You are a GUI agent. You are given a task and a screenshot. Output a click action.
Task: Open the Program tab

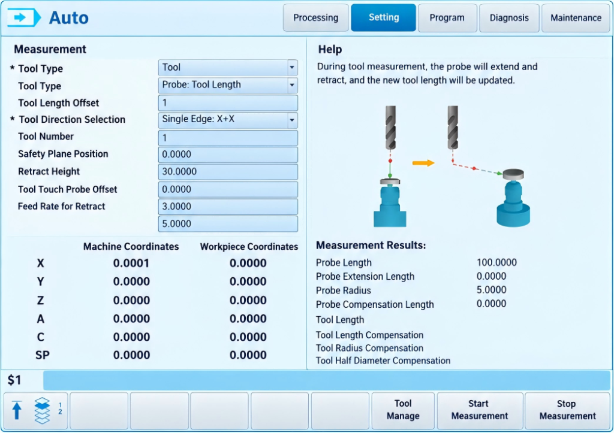point(447,17)
